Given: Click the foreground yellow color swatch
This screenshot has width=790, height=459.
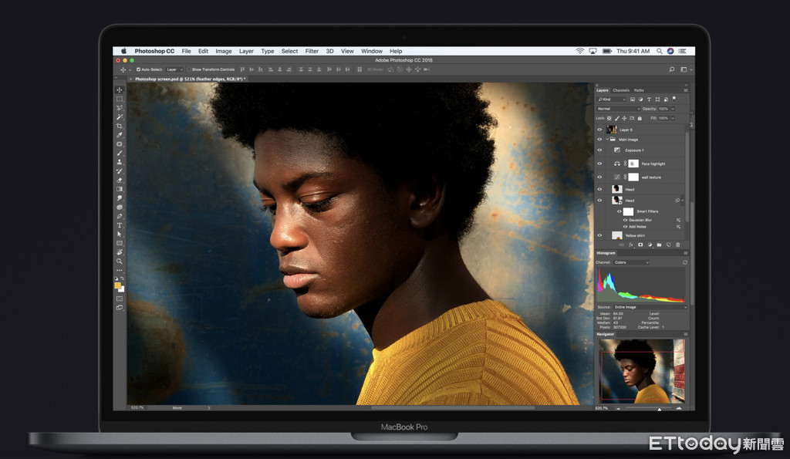Looking at the screenshot, I should tap(117, 285).
